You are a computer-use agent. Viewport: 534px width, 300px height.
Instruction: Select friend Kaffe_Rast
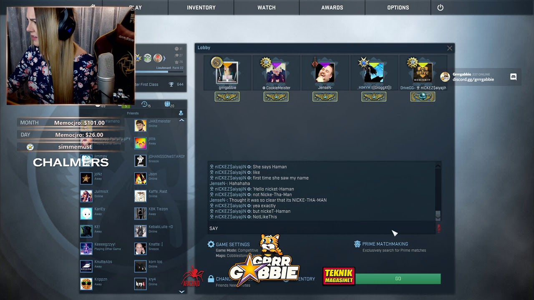159,195
